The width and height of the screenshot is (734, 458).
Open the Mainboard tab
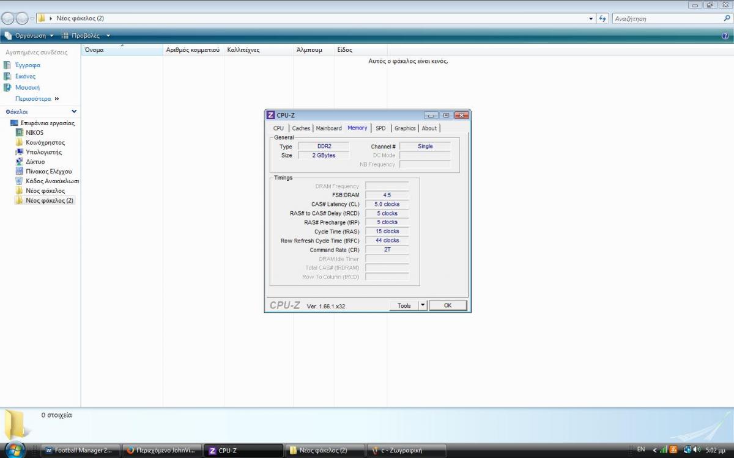point(329,128)
